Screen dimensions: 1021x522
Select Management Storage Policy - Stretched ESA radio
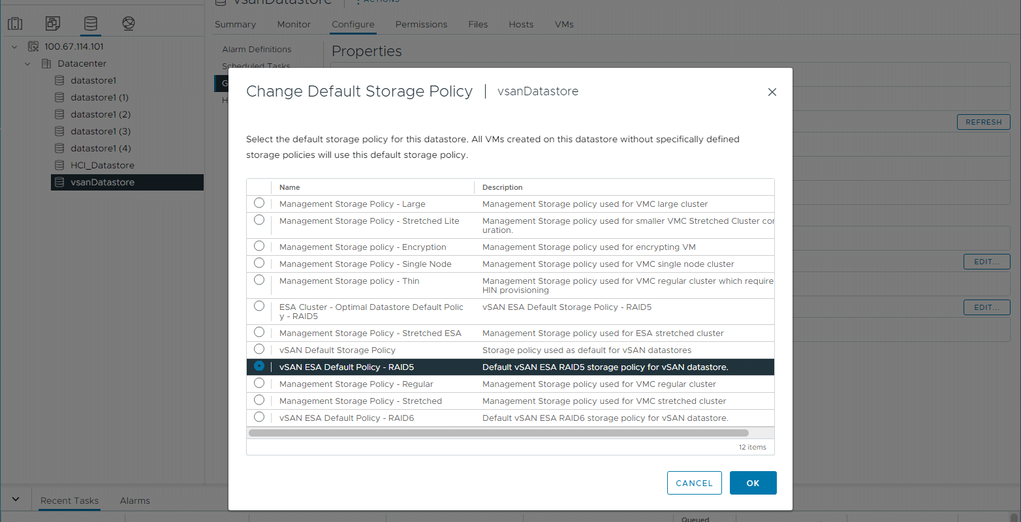pyautogui.click(x=259, y=332)
